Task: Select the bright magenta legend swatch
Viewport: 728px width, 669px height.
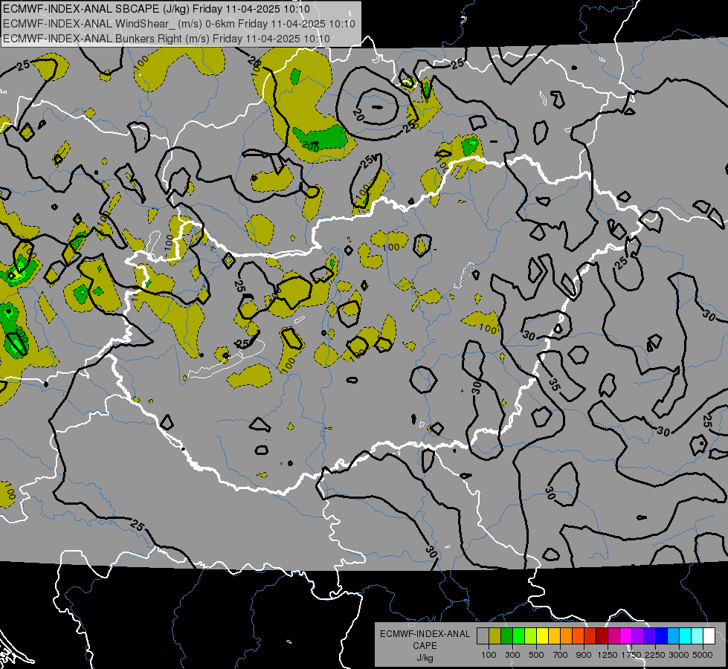Action: click(x=626, y=636)
